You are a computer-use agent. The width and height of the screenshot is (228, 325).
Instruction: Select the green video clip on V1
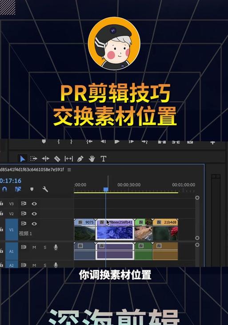pyautogui.click(x=144, y=230)
